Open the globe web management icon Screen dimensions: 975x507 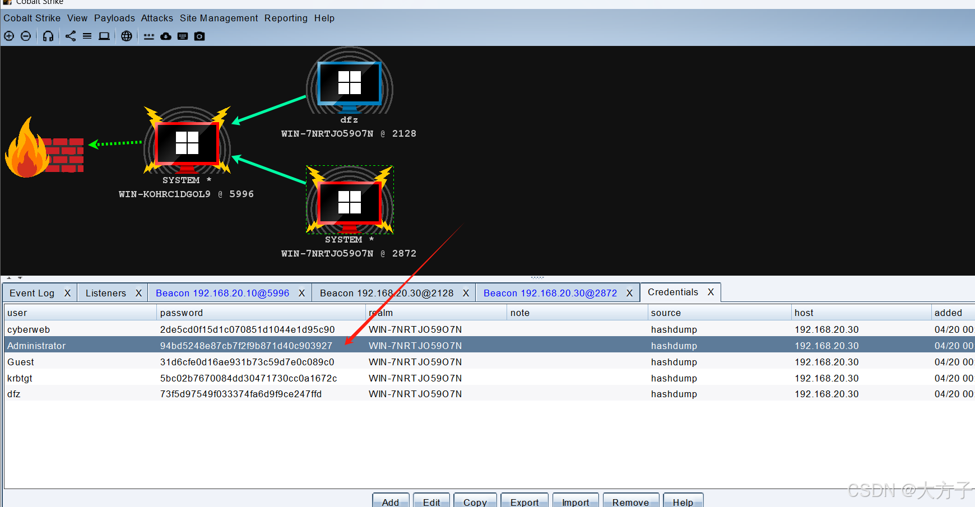pos(127,36)
